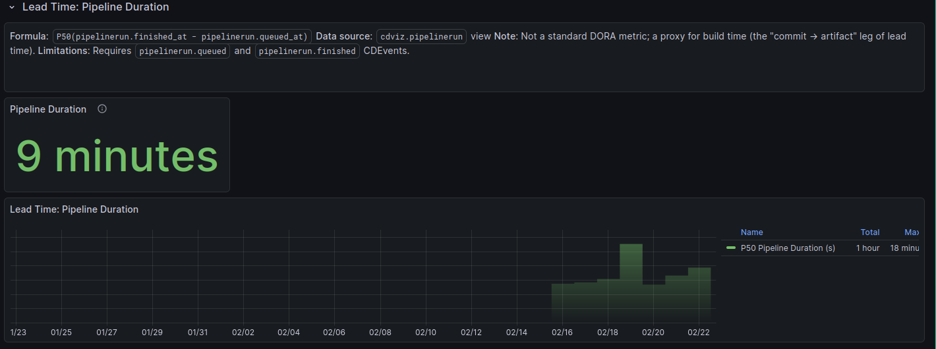
Task: Click the first green bar near 02/16
Action: pos(562,303)
